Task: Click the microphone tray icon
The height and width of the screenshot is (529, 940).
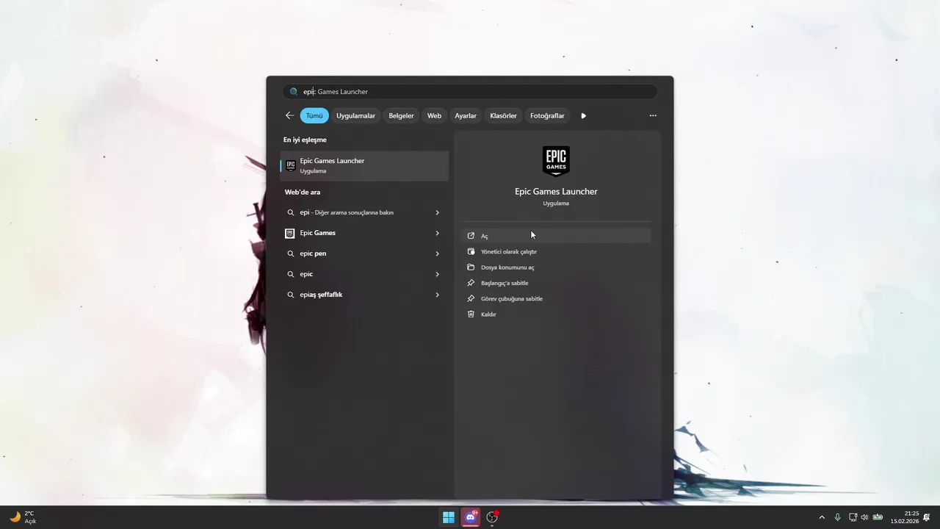Action: (x=837, y=517)
